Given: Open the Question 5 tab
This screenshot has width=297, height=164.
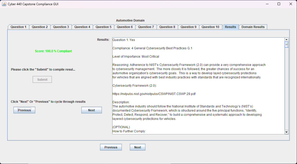Looking at the screenshot, I should point(103,27).
